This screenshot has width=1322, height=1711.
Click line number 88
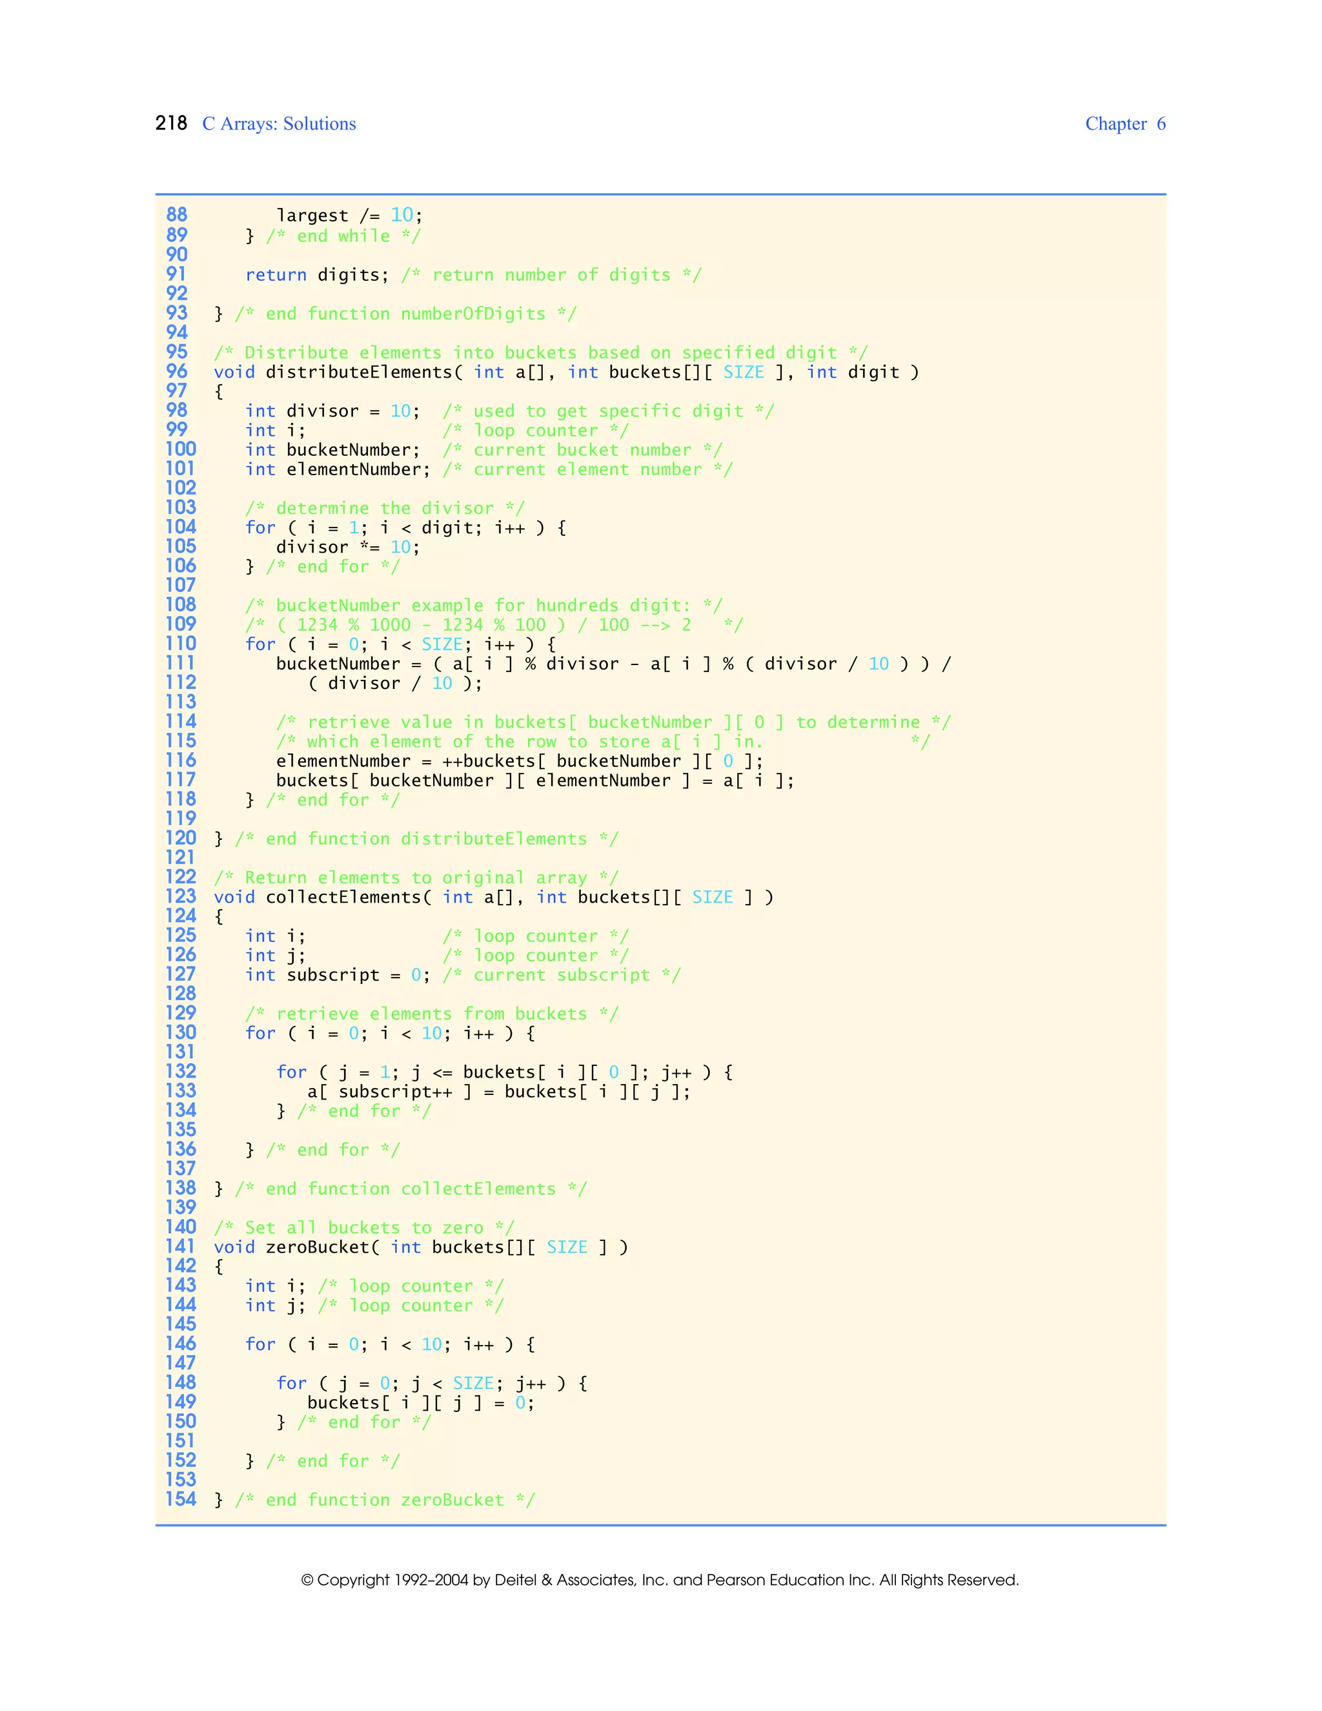point(176,214)
